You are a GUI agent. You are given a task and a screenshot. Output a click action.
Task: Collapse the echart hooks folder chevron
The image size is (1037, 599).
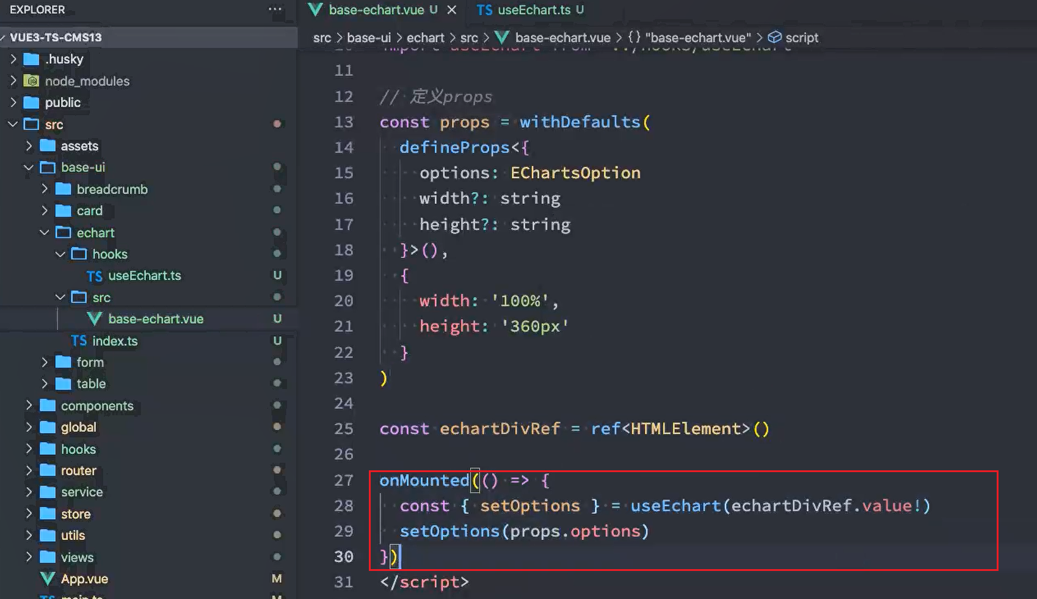click(60, 254)
